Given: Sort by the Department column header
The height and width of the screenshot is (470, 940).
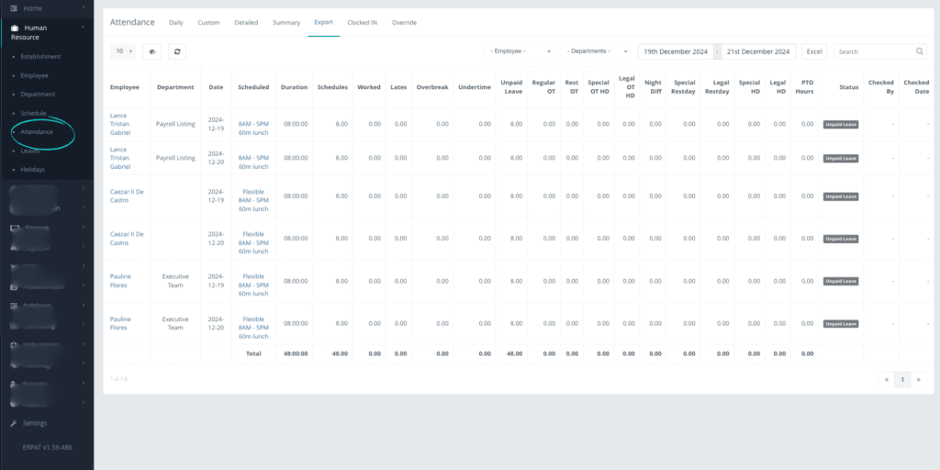Looking at the screenshot, I should (175, 87).
